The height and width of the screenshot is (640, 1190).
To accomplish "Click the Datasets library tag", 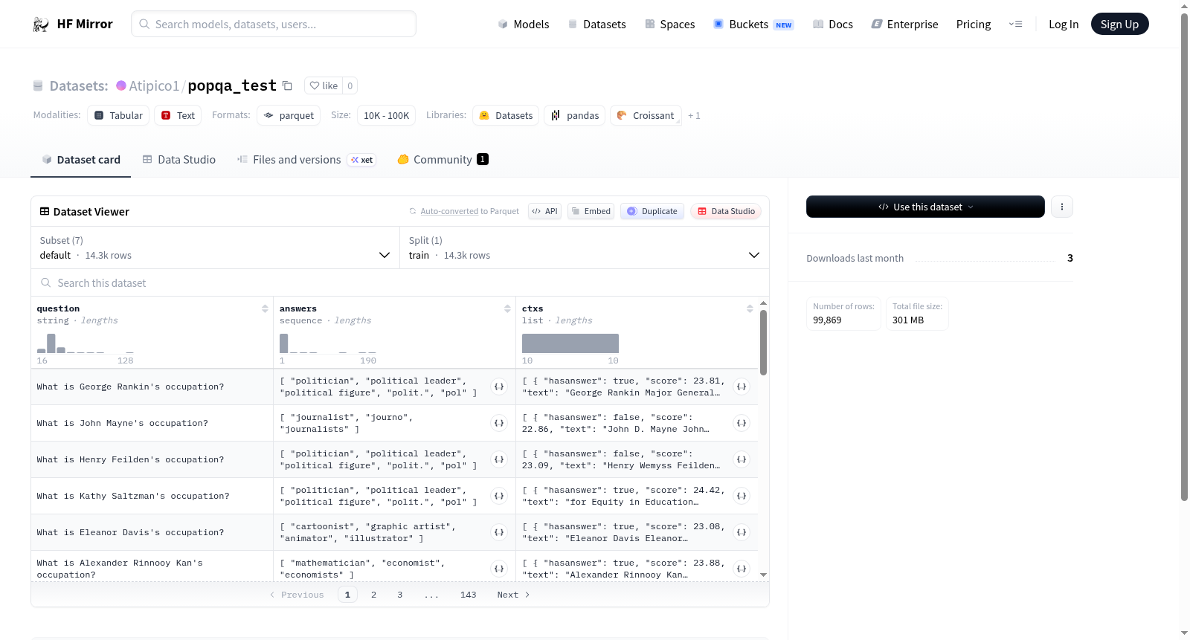I will [x=506, y=115].
